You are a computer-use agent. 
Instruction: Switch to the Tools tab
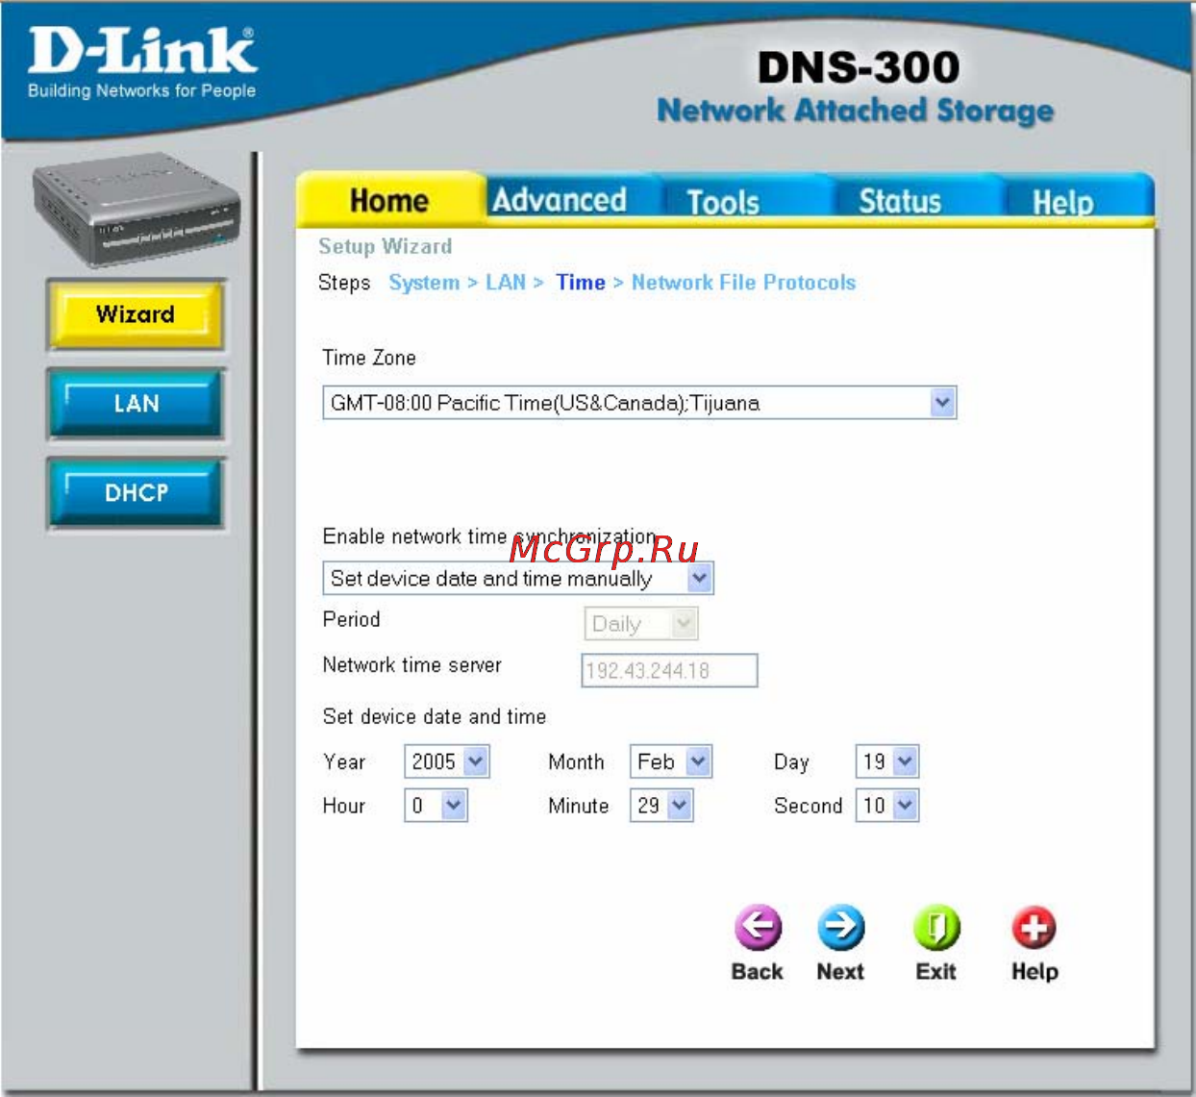click(723, 202)
